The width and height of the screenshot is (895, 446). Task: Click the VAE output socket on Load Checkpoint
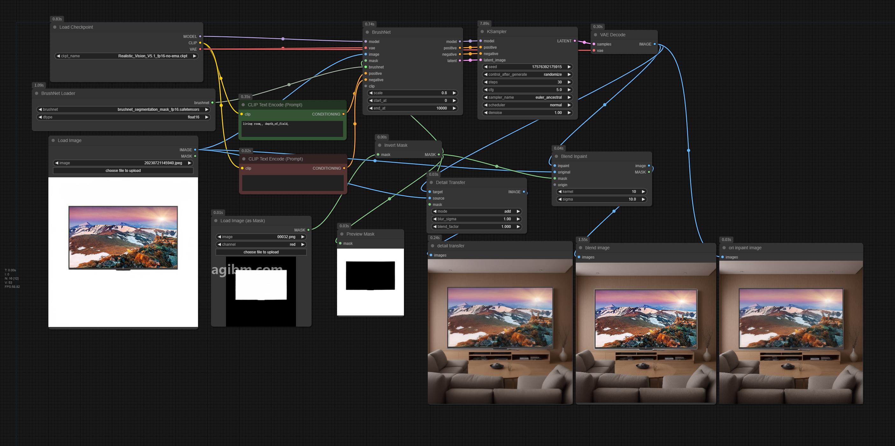point(200,49)
